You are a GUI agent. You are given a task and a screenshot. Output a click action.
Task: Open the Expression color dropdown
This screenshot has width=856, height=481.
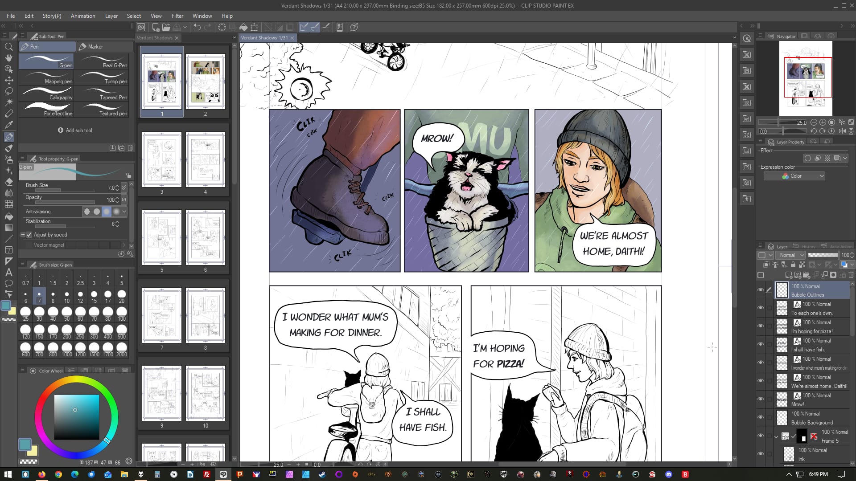pos(794,176)
